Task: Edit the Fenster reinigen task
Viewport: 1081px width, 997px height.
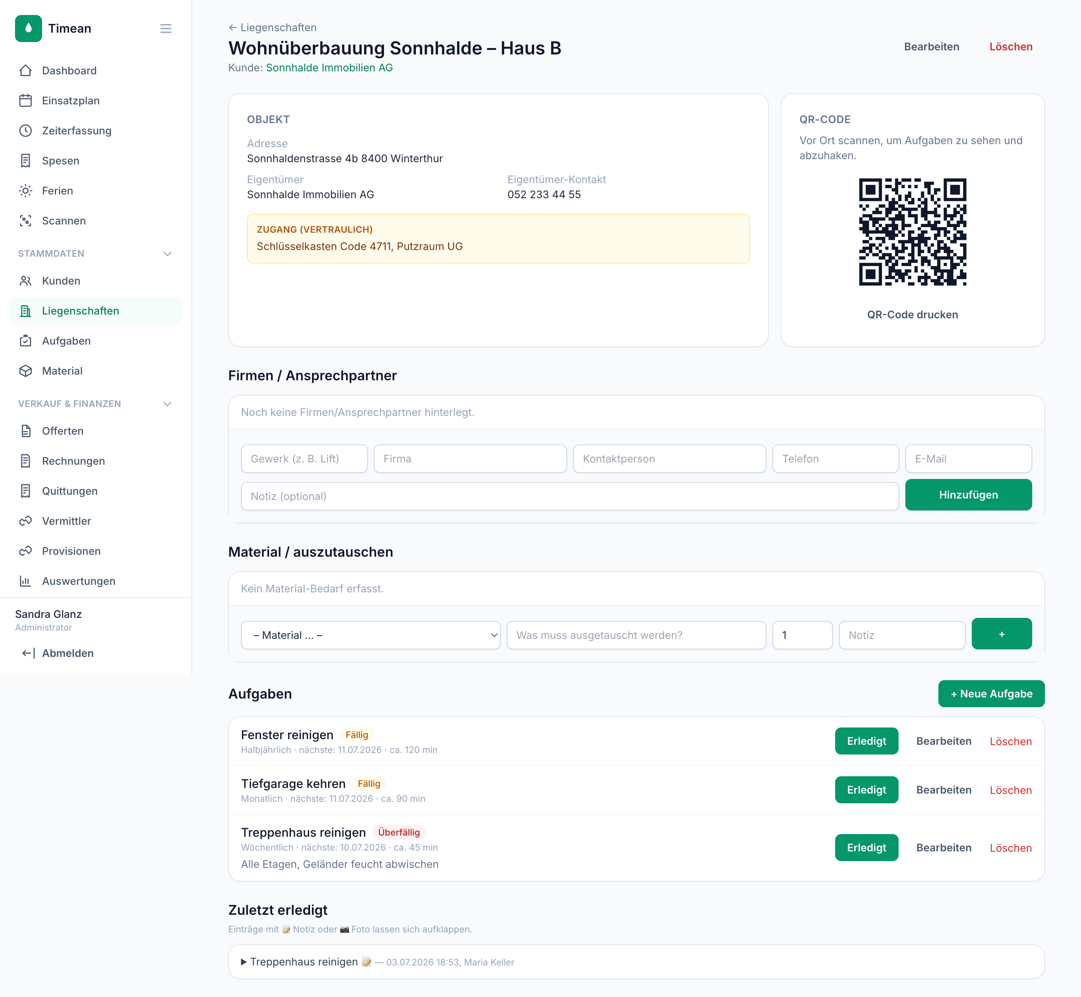Action: pos(944,741)
